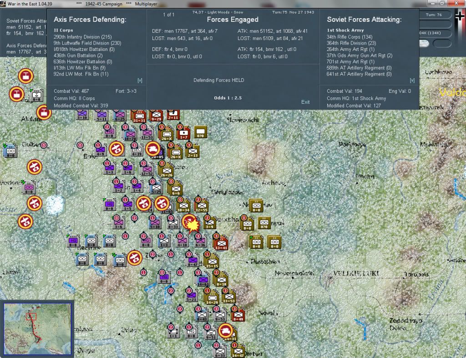Image resolution: width=466 pixels, height=358 pixels.
Task: Select "290th Infantry Division (215)" in Axis list
Action: [x=83, y=37]
